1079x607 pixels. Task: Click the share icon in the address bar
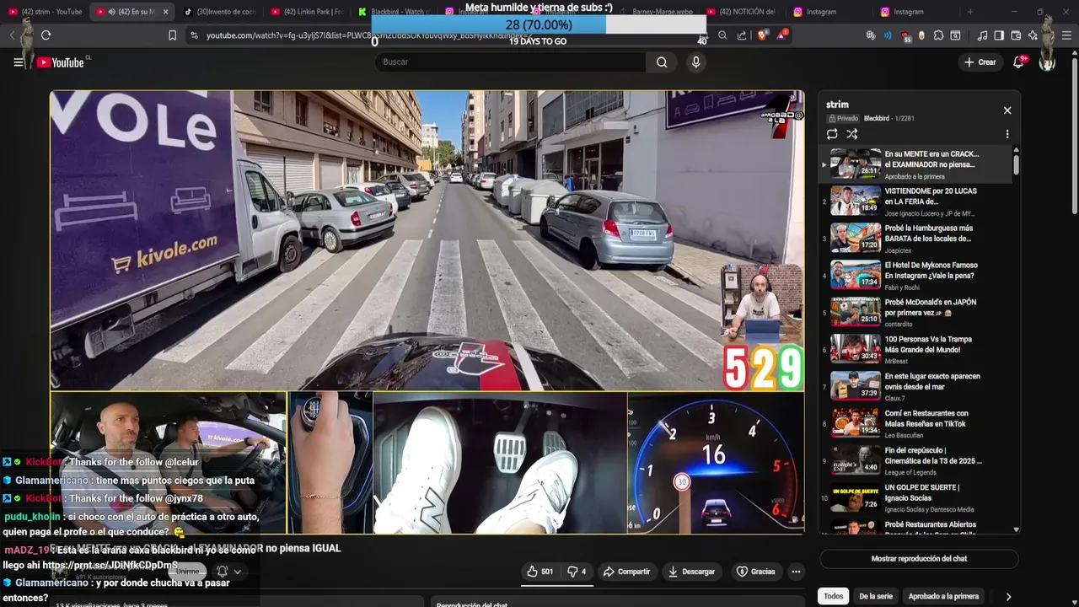[742, 35]
